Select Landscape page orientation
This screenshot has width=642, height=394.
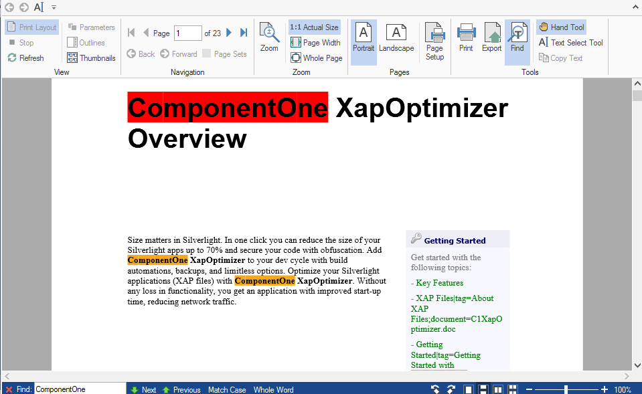396,37
